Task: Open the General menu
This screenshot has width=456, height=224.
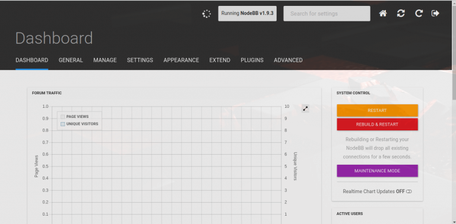Action: pyautogui.click(x=71, y=60)
